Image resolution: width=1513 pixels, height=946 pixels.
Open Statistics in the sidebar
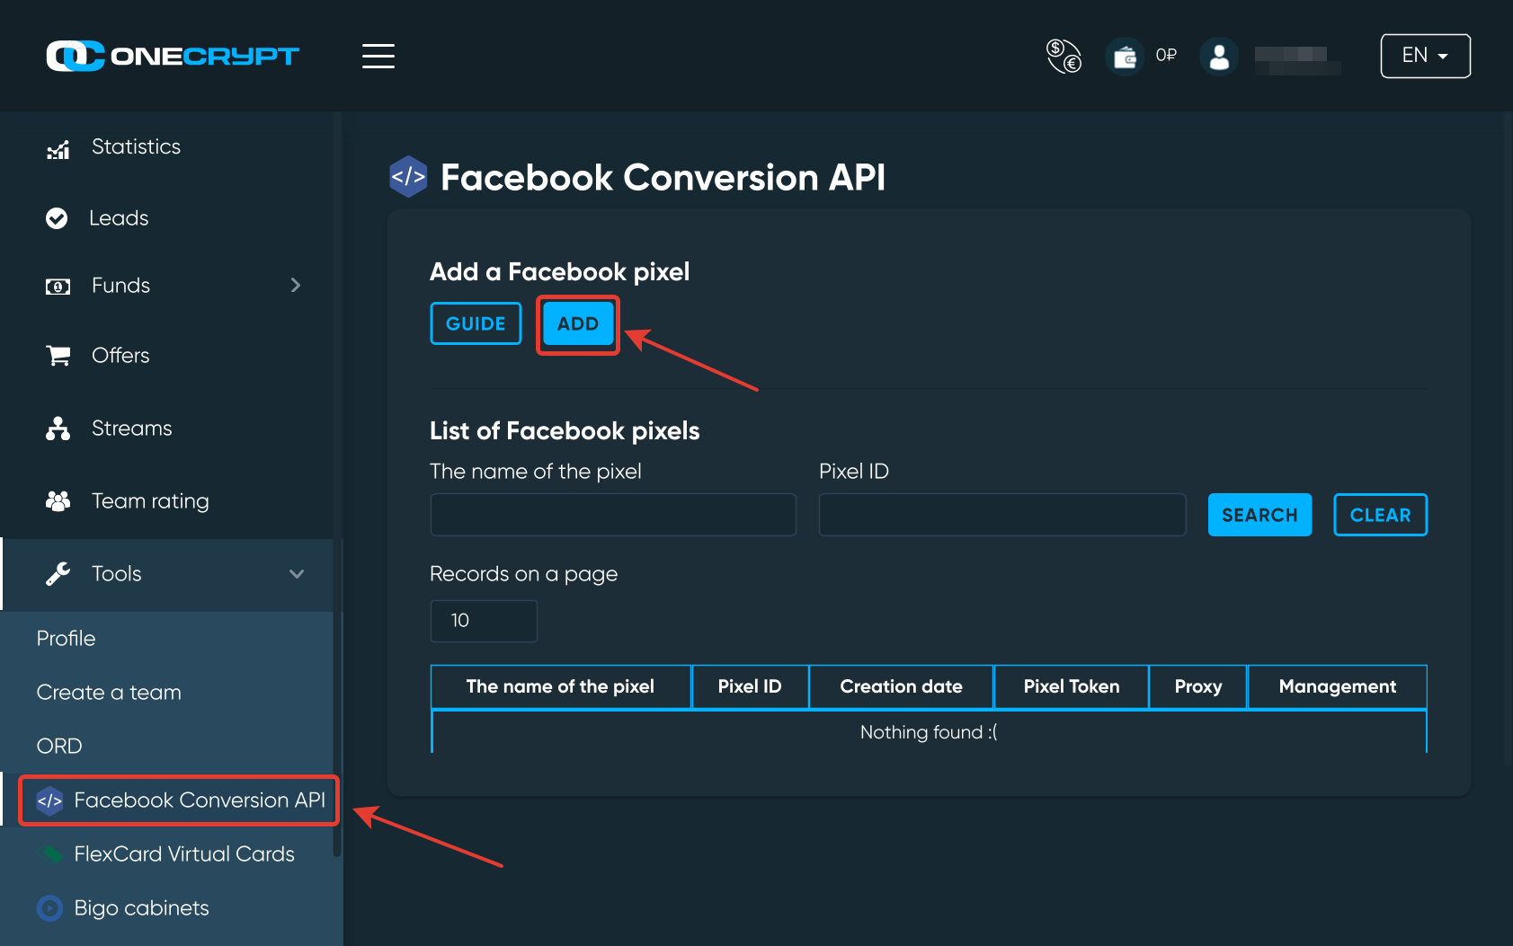coord(136,146)
